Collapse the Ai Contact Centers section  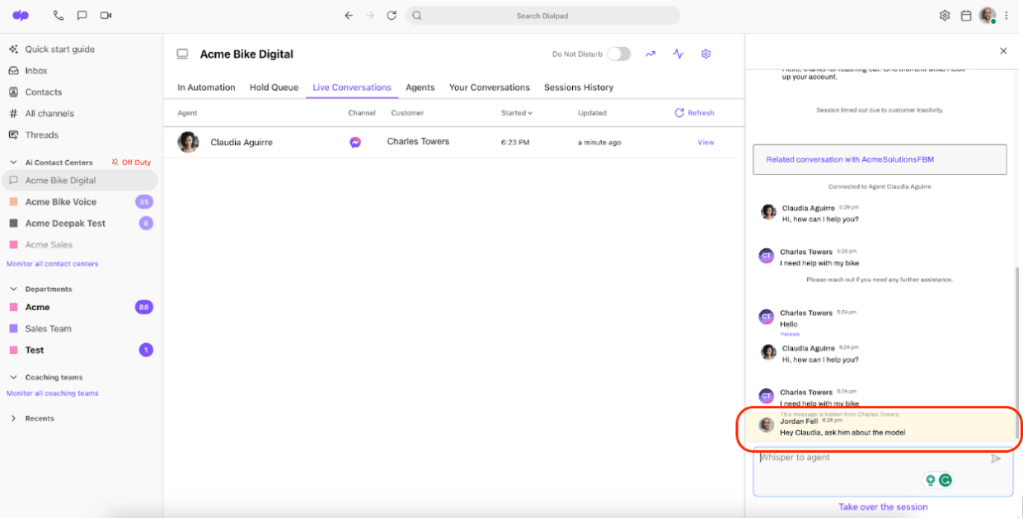[x=13, y=162]
